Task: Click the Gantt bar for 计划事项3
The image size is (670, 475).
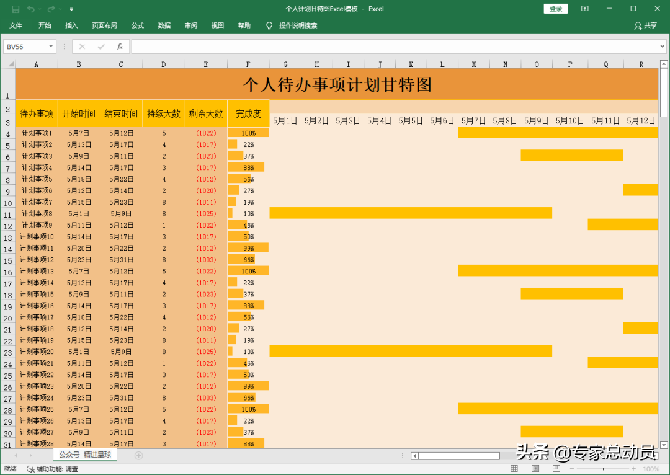Action: click(572, 155)
